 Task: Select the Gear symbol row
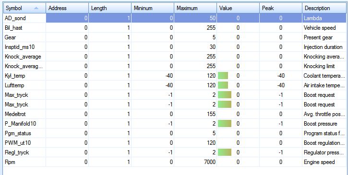coord(175,37)
